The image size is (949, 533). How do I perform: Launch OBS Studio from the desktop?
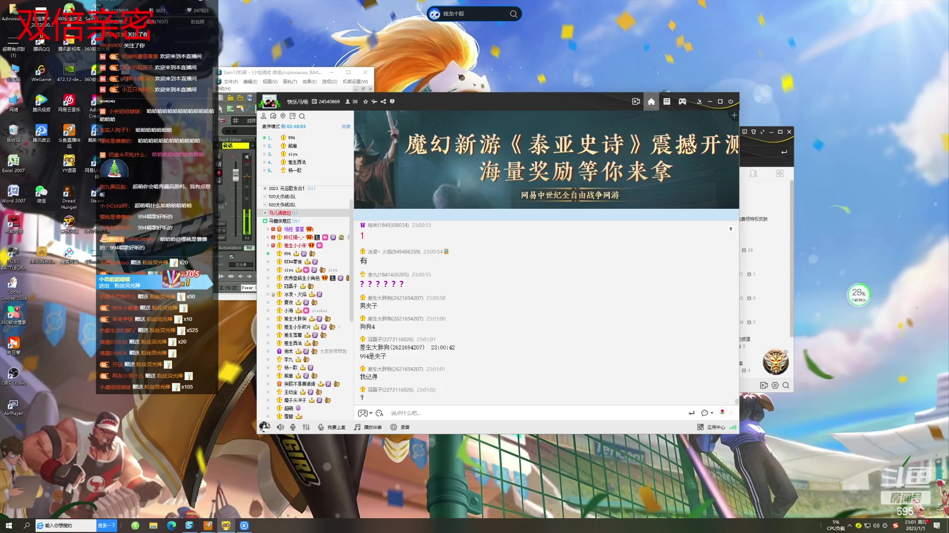(14, 373)
